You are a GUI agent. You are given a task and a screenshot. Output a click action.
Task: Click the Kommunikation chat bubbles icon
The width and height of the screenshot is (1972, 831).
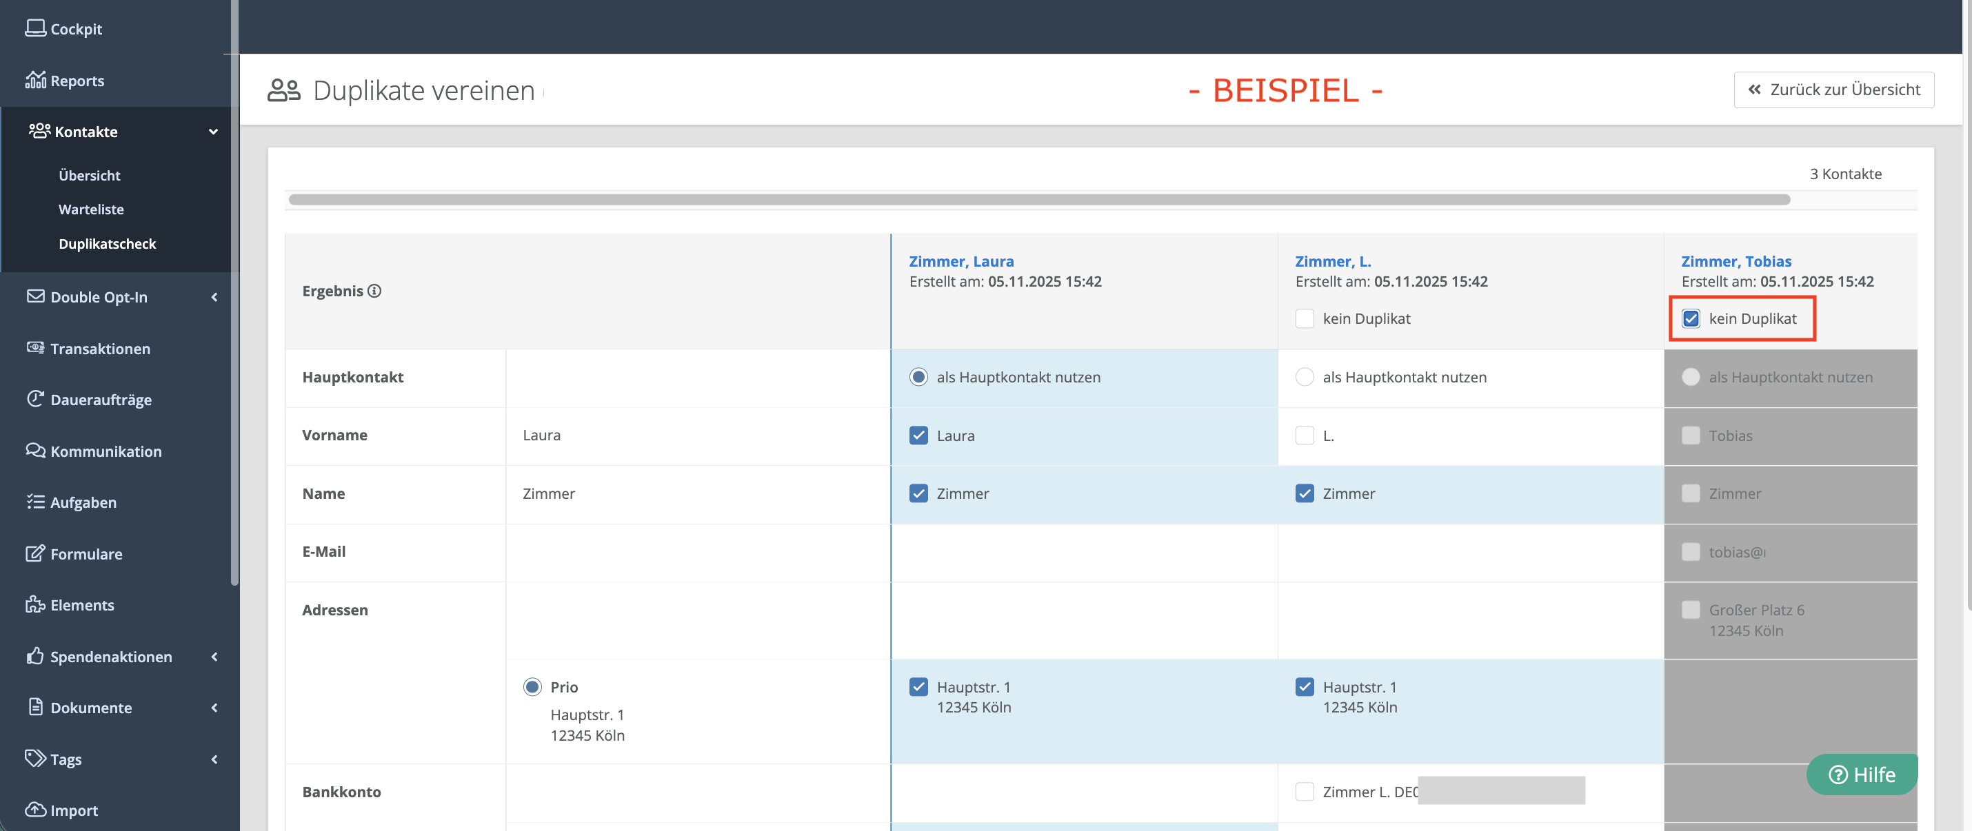tap(35, 450)
